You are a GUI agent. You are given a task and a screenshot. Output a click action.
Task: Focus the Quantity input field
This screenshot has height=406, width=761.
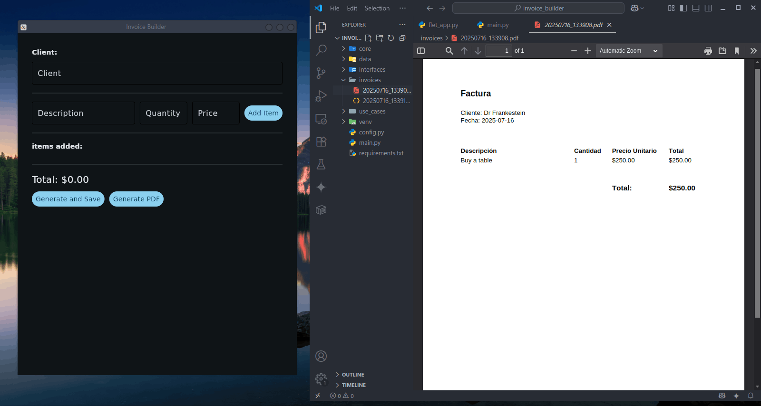click(164, 113)
